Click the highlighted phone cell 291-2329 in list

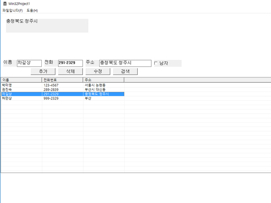51,94
